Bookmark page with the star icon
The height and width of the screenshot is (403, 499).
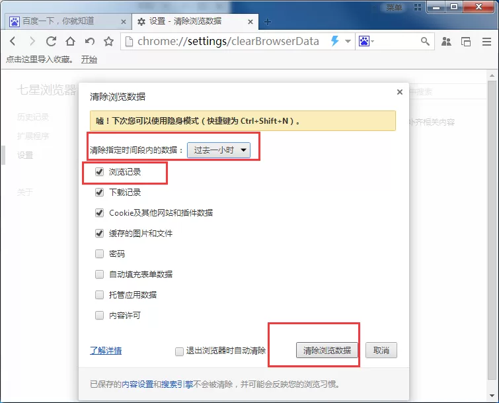click(x=109, y=41)
